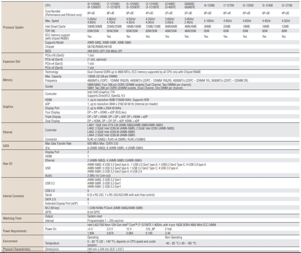Click the 'Ethernet' section label
Screen dimensions: 301x253
(x=7, y=132)
